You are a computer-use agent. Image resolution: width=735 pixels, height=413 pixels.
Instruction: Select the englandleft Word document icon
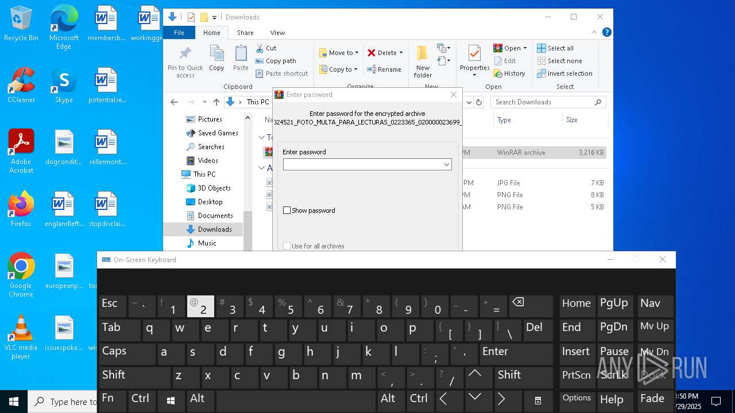(64, 209)
